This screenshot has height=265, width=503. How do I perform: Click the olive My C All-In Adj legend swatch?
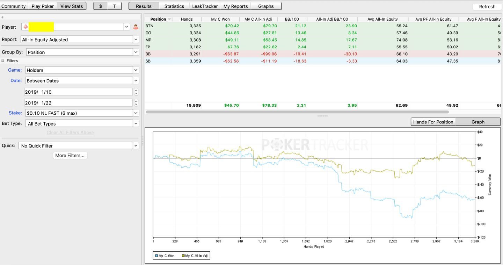click(183, 256)
